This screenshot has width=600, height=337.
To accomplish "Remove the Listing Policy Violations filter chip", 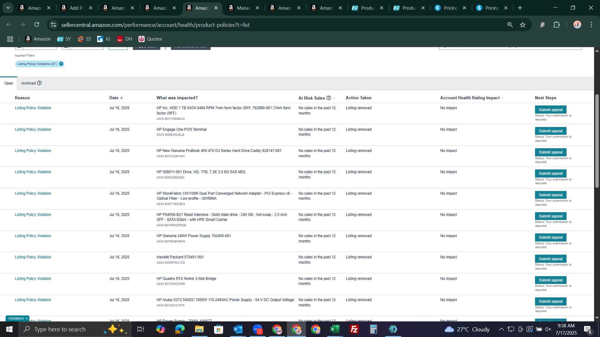I will click(61, 64).
